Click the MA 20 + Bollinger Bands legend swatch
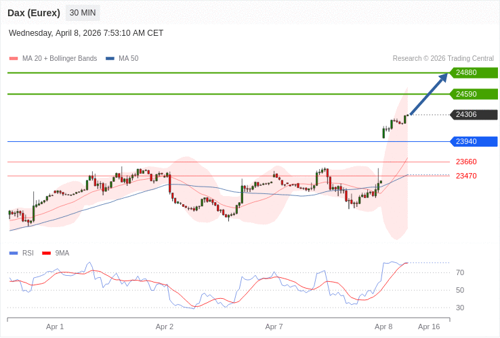 14,58
